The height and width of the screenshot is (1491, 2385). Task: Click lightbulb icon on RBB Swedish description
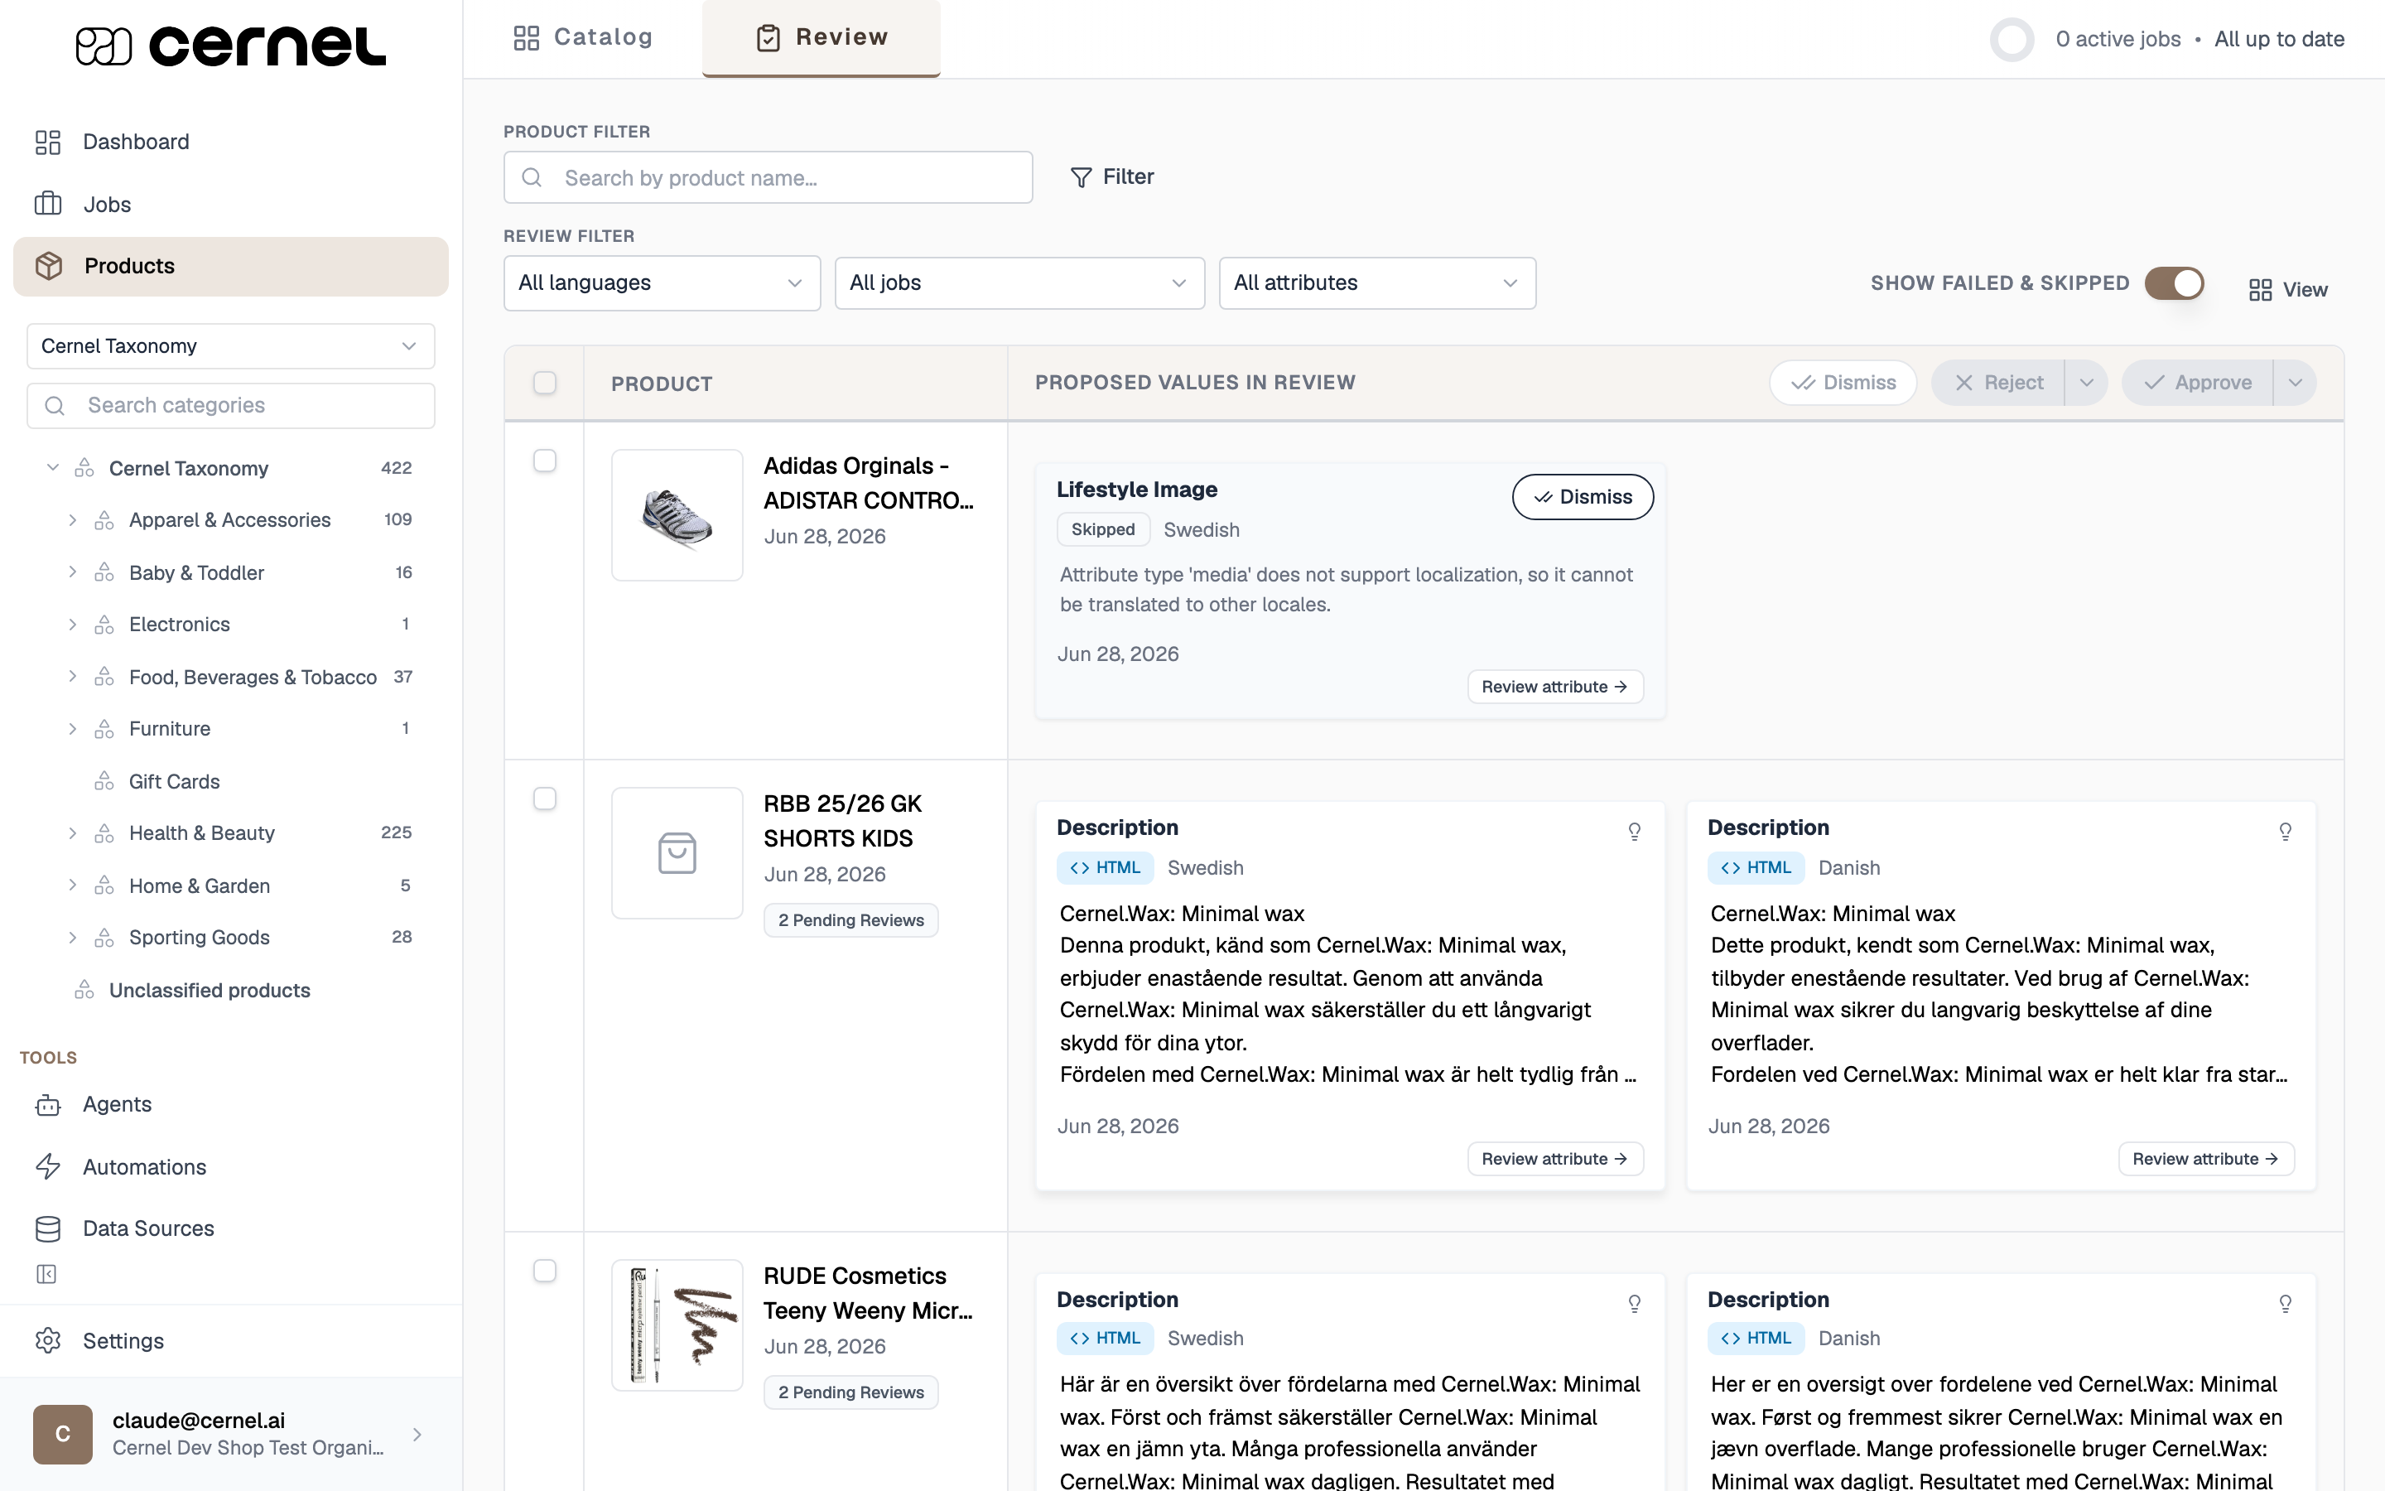1634,832
